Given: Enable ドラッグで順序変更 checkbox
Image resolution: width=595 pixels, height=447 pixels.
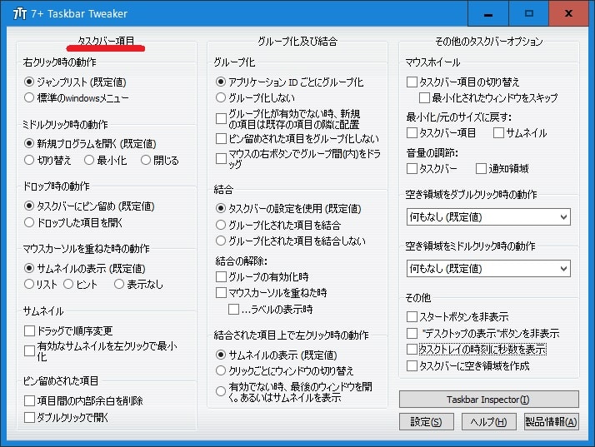Looking at the screenshot, I should (x=29, y=330).
